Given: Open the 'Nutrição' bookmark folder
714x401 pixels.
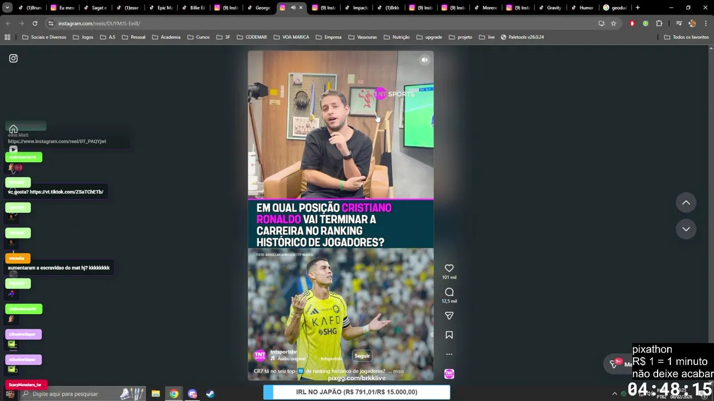Looking at the screenshot, I should pos(396,37).
